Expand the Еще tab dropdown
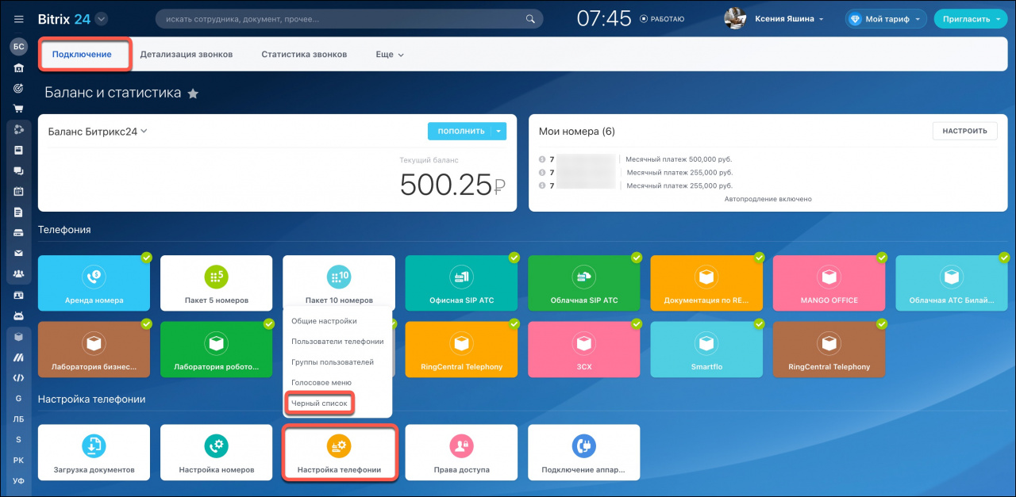The width and height of the screenshot is (1016, 497). pyautogui.click(x=390, y=55)
